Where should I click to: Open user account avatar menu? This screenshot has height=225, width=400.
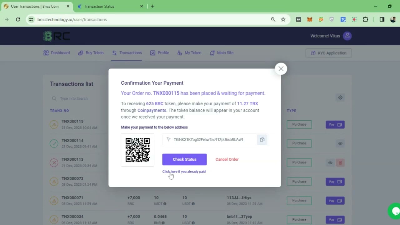(x=347, y=36)
